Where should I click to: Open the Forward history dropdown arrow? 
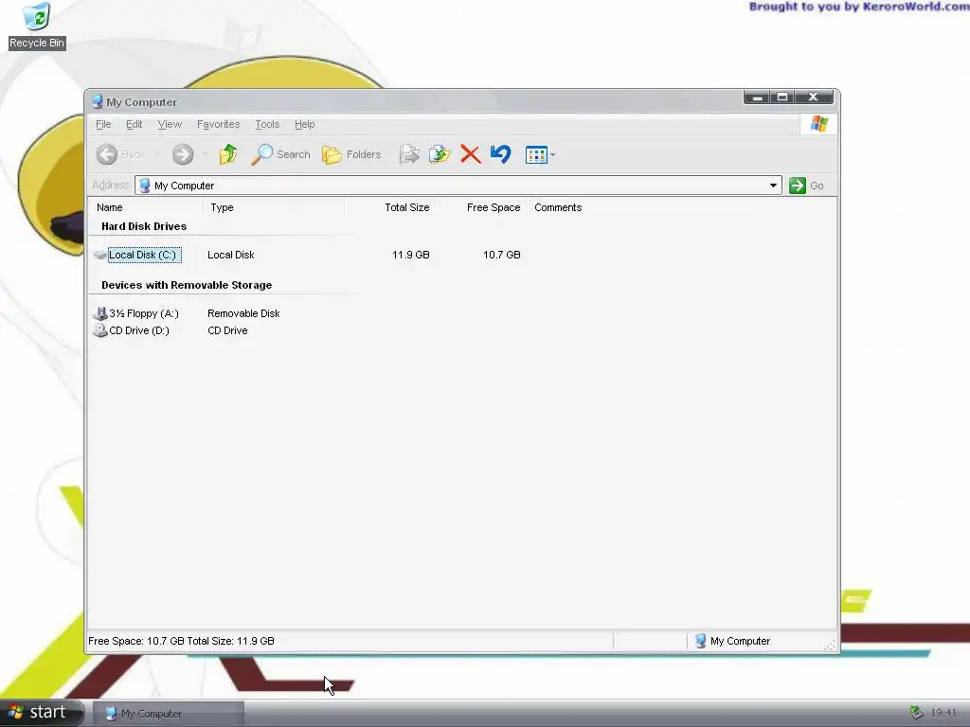tap(205, 154)
